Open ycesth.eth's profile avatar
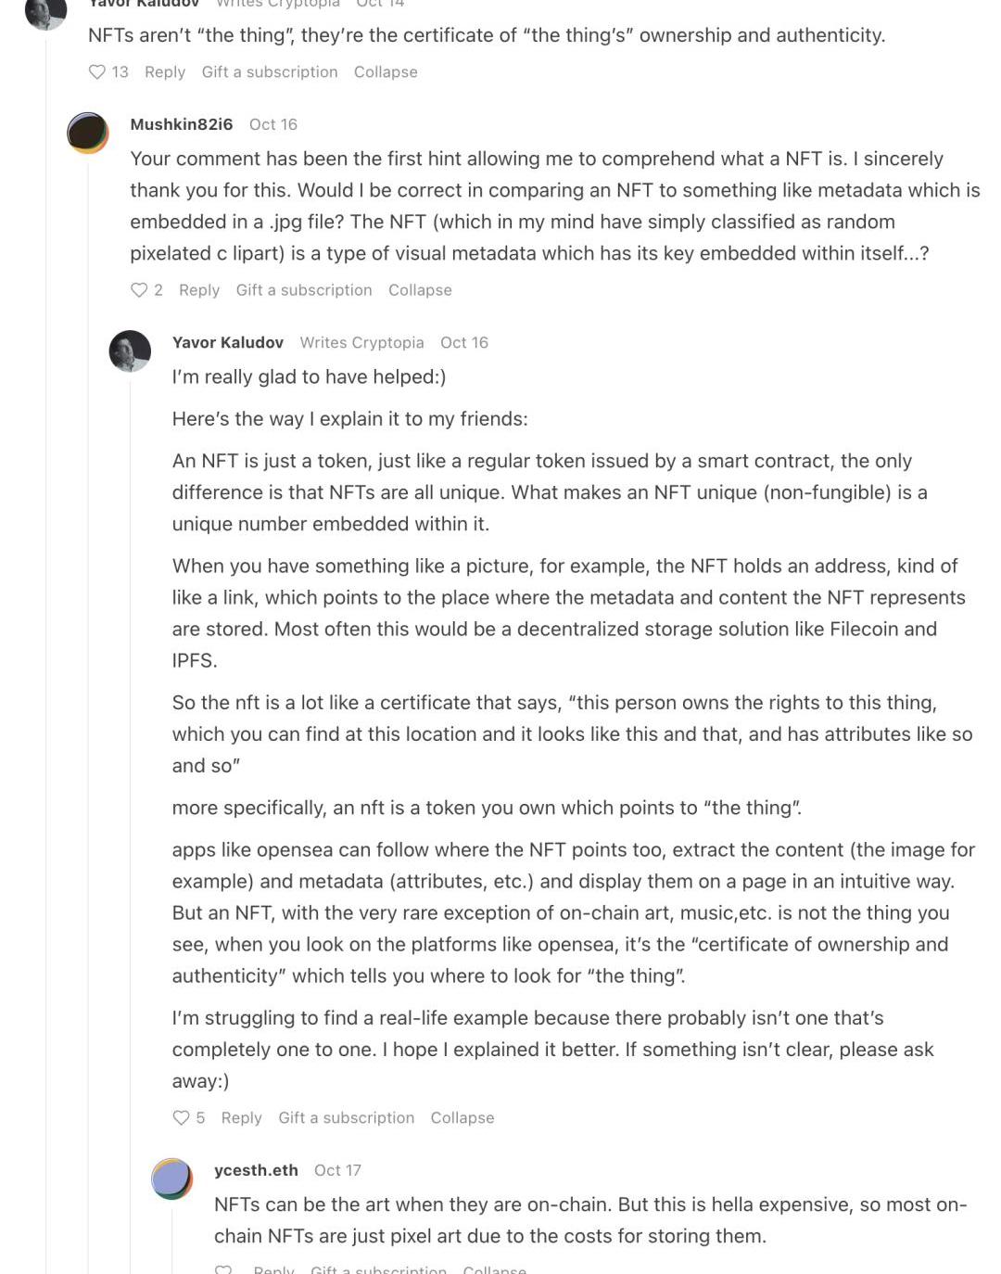This screenshot has width=1001, height=1274. [x=171, y=1178]
